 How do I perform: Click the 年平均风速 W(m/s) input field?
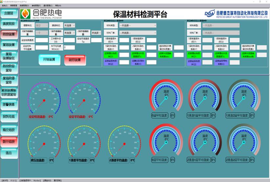click(69, 47)
